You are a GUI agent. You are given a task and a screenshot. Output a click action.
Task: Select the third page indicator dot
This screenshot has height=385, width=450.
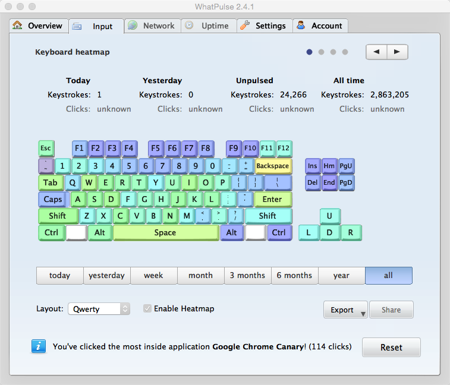[x=333, y=52]
